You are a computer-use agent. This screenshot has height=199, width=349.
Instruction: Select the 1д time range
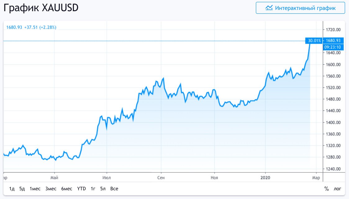(x=12, y=189)
